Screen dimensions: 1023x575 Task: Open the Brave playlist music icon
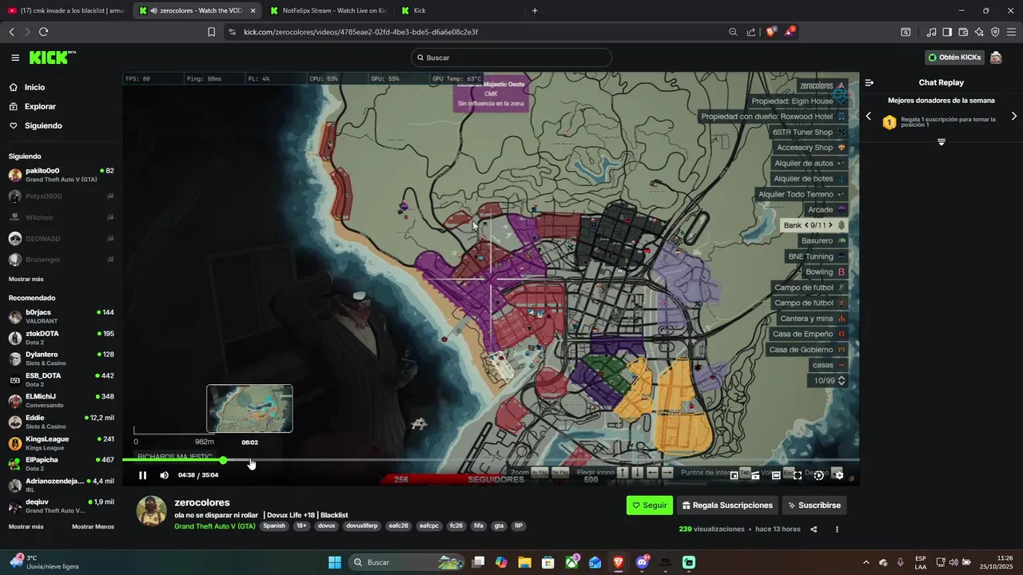tap(931, 32)
